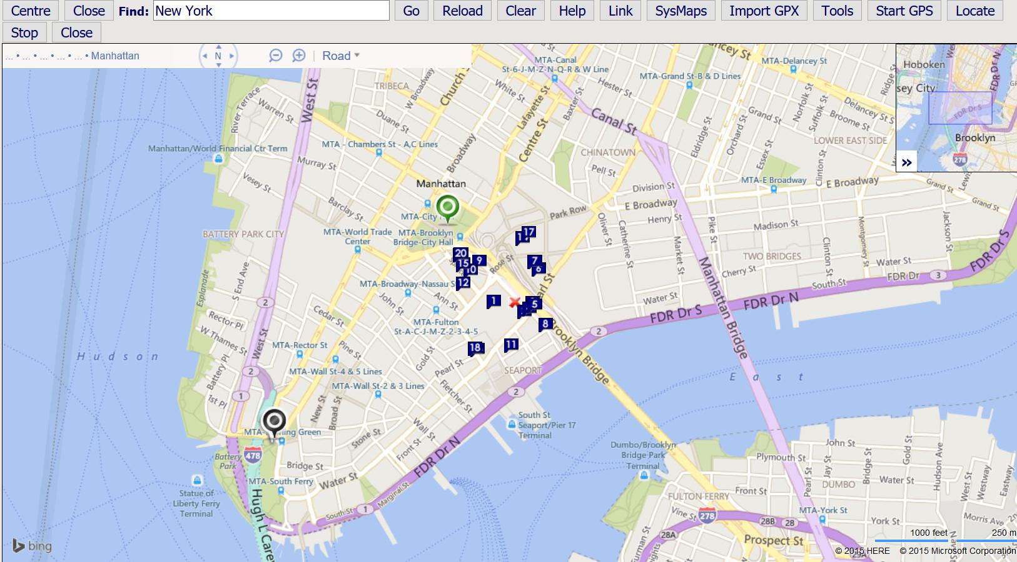Click the I-478 highway shield near Battery Park
1017x562 pixels.
tap(253, 455)
